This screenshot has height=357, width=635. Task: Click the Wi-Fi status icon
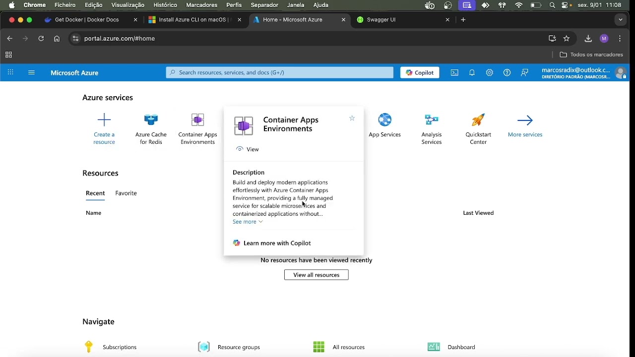click(x=519, y=5)
